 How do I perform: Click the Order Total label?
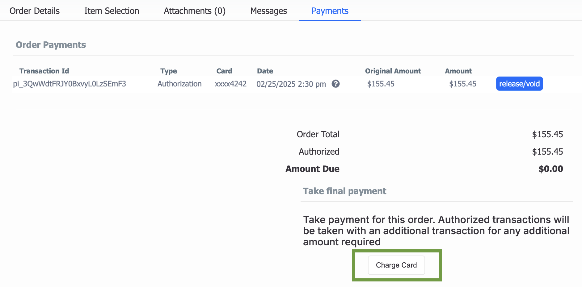pos(318,134)
